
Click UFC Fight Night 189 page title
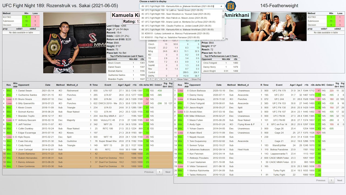60,6
